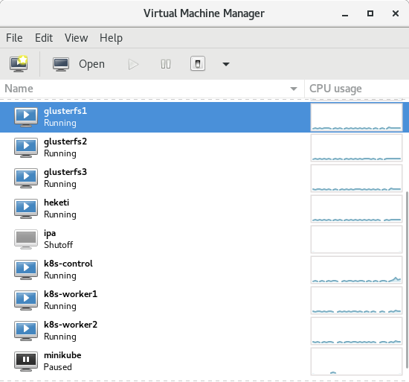This screenshot has width=409, height=382.
Task: Click the heketi CPU usage graph
Action: click(x=356, y=209)
